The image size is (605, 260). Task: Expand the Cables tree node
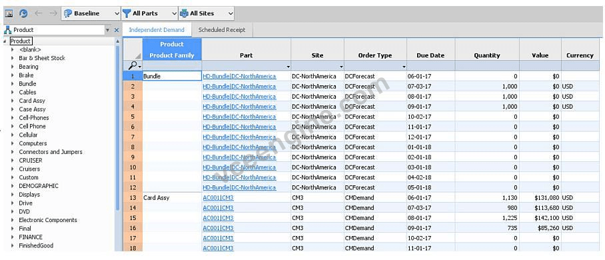[x=13, y=92]
